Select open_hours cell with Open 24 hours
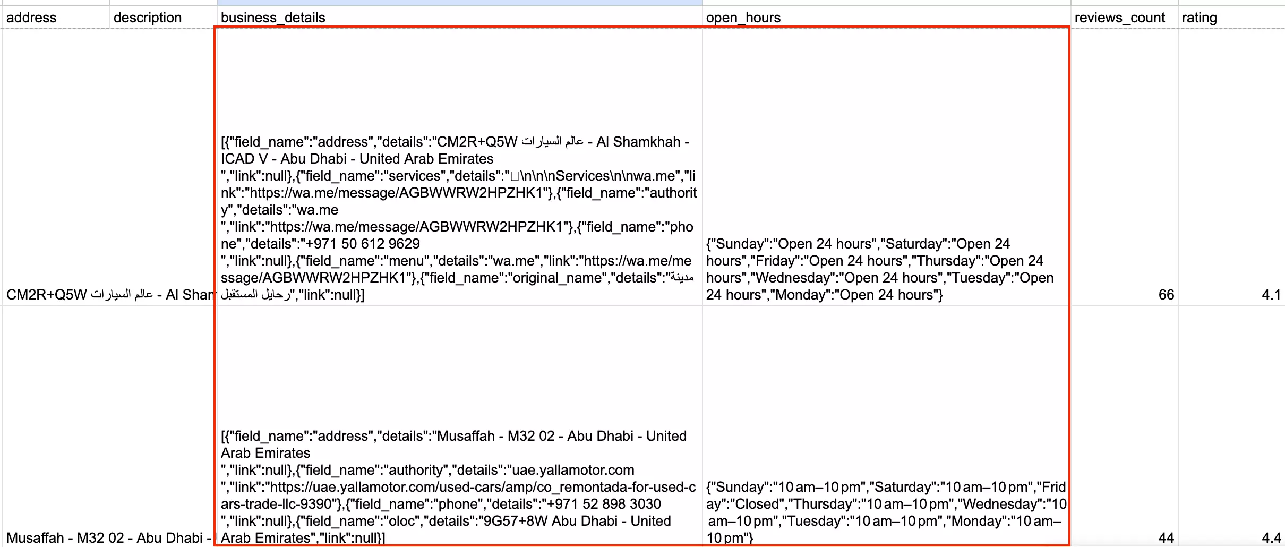This screenshot has width=1285, height=547. 886,167
